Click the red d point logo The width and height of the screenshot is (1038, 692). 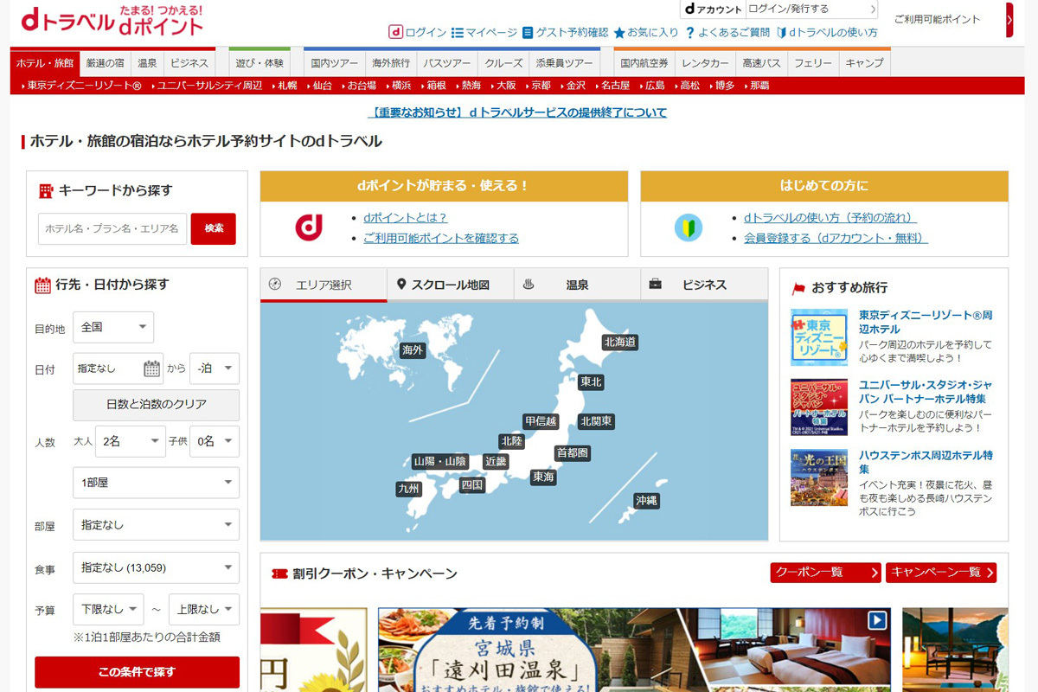(x=309, y=227)
